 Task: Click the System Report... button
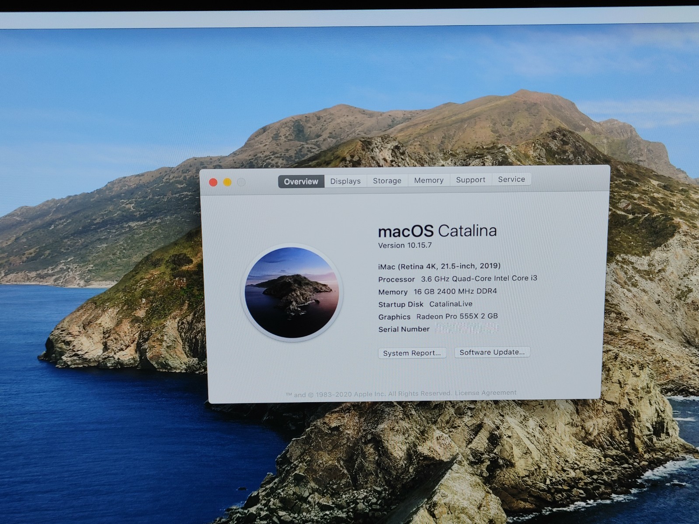point(412,353)
